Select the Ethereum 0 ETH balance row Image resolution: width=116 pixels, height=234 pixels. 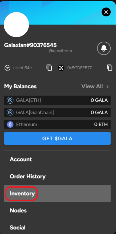point(57,124)
